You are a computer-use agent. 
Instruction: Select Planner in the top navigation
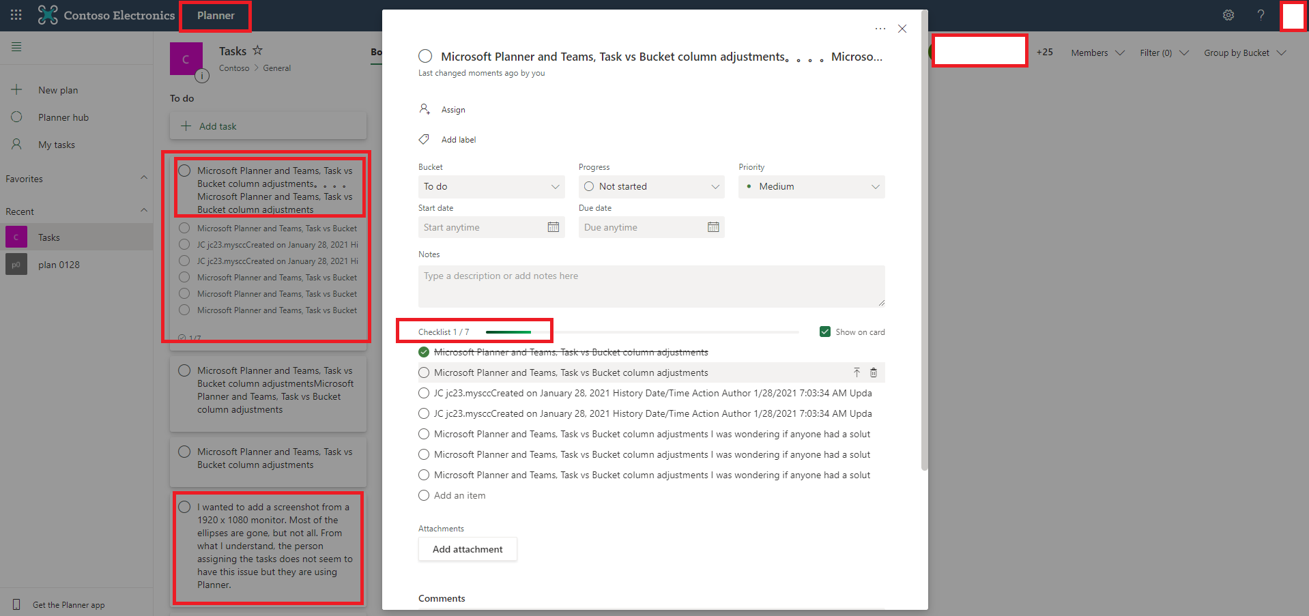[x=215, y=15]
